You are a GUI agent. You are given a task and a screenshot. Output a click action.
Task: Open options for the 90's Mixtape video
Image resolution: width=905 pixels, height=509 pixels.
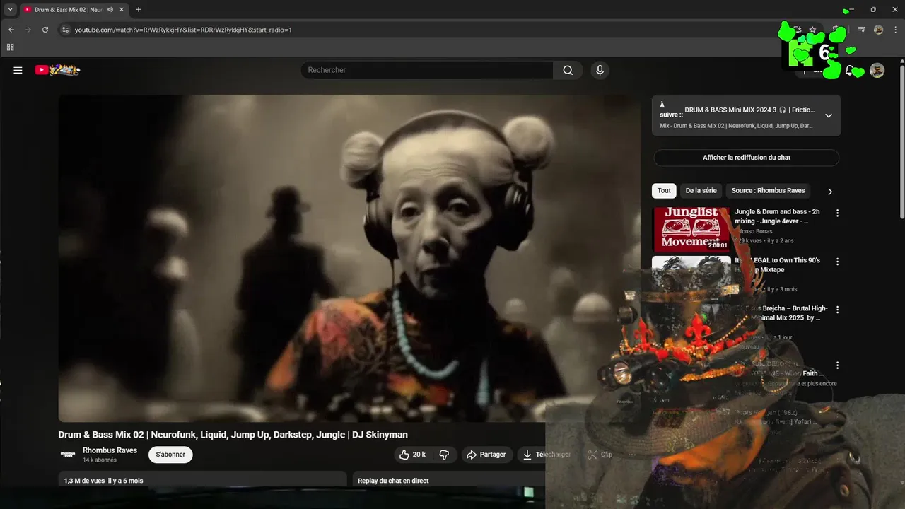point(838,262)
